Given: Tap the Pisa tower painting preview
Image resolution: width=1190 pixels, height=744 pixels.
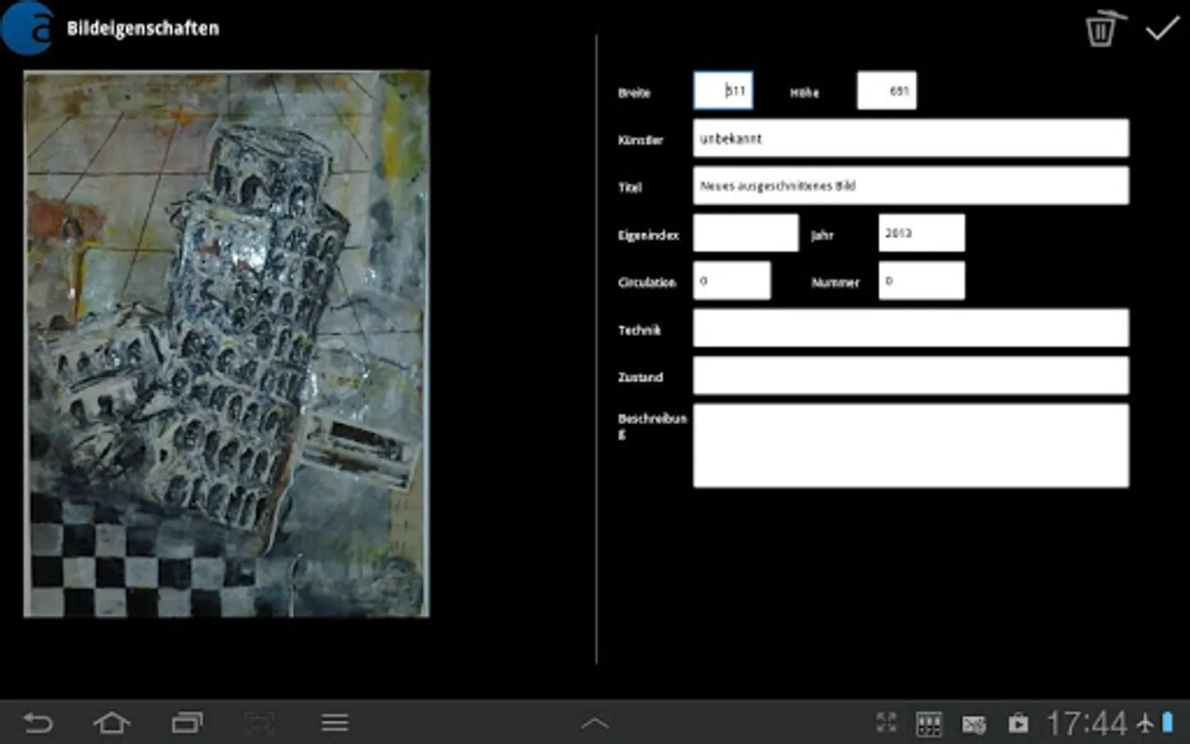Looking at the screenshot, I should pyautogui.click(x=226, y=344).
